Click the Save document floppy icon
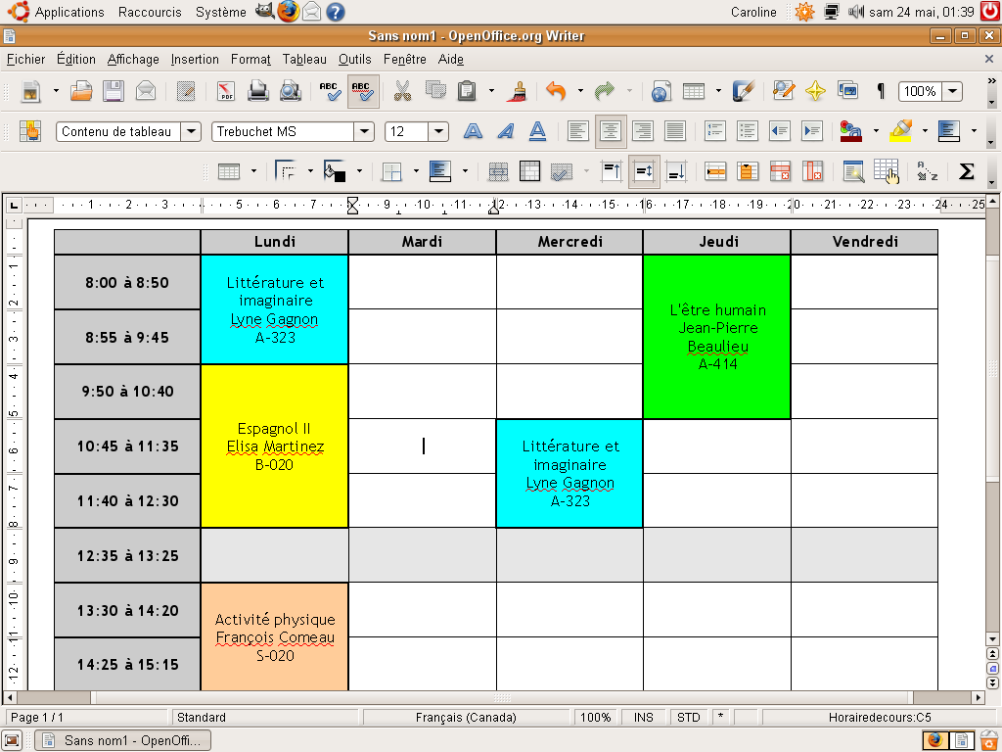Screen dimensions: 1002x752 [x=114, y=91]
